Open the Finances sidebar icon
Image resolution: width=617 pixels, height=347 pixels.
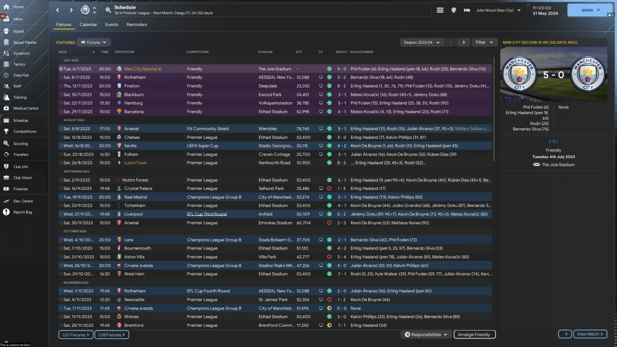(6, 189)
